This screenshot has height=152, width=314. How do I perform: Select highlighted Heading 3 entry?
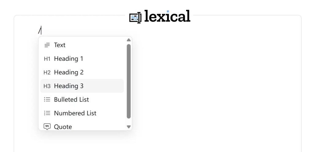[82, 86]
